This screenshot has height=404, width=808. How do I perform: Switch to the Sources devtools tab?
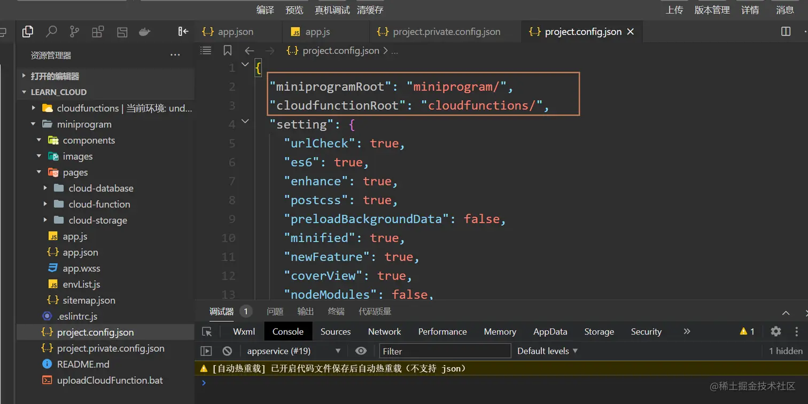click(336, 331)
